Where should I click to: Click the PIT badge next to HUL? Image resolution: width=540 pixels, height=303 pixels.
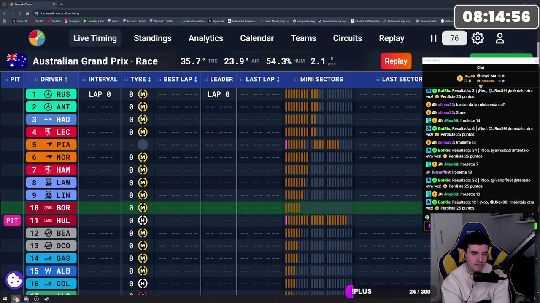(x=12, y=221)
